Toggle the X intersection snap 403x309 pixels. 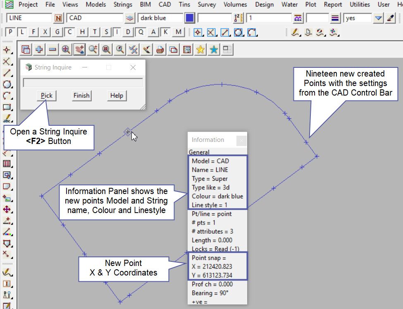click(x=45, y=32)
